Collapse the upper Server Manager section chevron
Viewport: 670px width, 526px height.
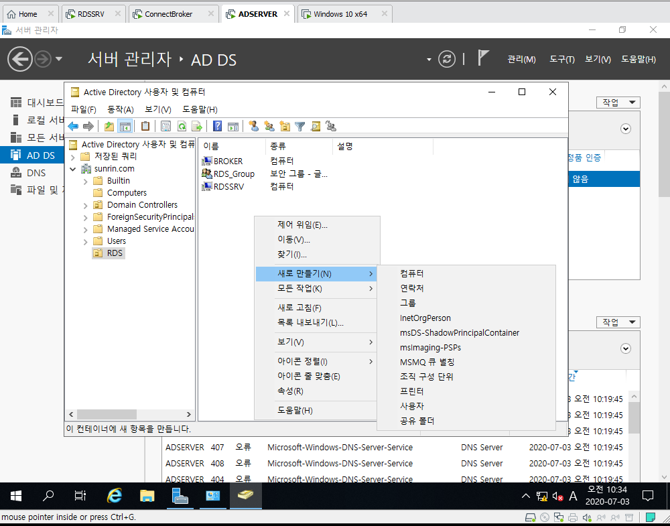coord(626,129)
